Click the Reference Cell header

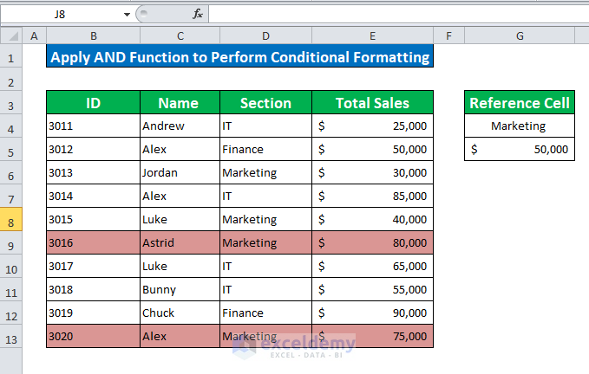519,103
